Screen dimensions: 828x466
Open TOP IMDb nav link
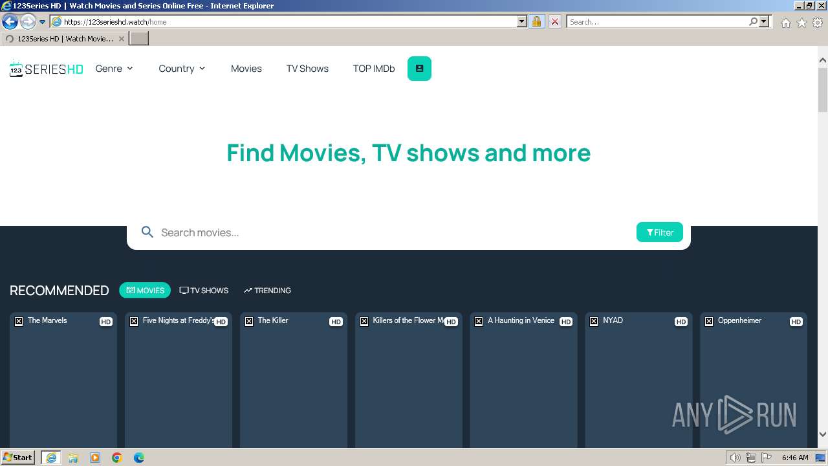point(374,69)
